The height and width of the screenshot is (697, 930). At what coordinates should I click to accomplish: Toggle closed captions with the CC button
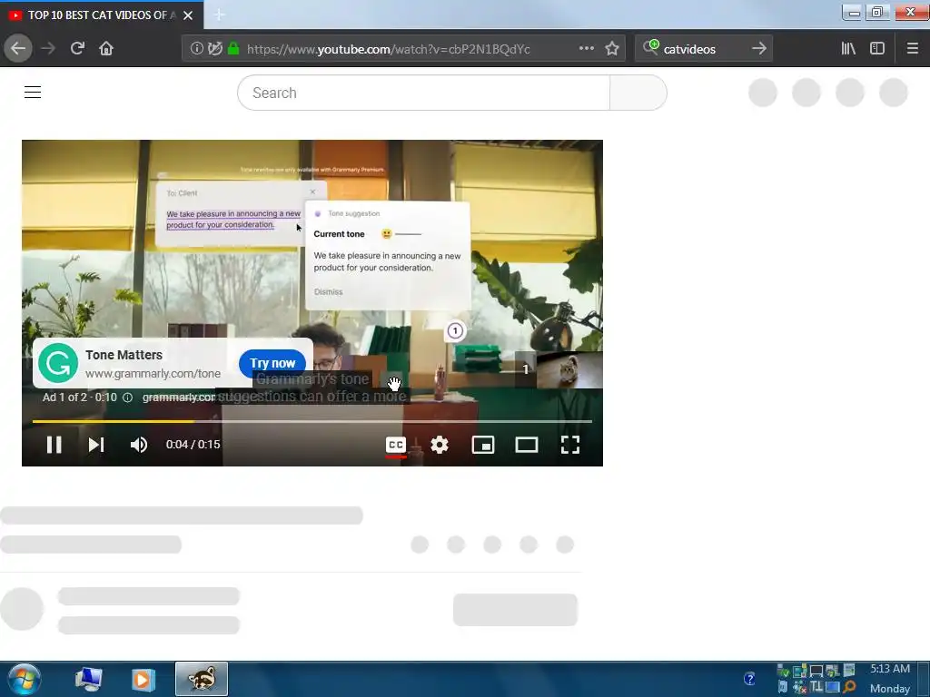click(x=396, y=445)
